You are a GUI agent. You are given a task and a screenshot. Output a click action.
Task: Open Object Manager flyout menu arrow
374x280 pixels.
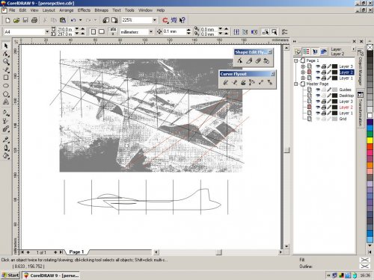[x=353, y=49]
